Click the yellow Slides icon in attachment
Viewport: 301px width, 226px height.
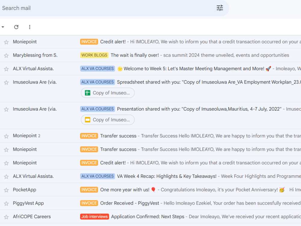click(x=88, y=120)
